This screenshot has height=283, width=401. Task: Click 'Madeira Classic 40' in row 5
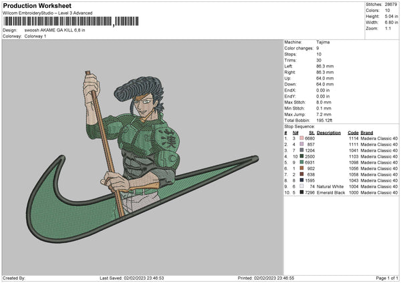point(379,162)
